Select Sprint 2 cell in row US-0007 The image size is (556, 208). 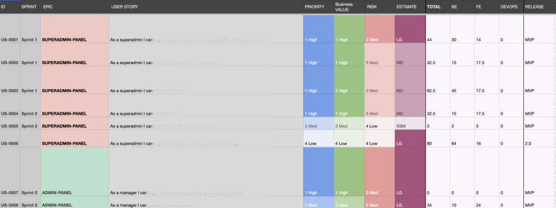[30, 172]
